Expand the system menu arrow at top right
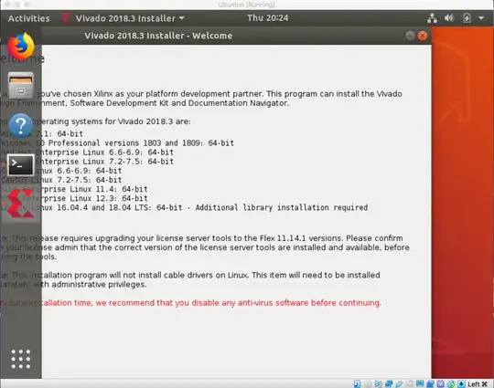 [x=481, y=18]
